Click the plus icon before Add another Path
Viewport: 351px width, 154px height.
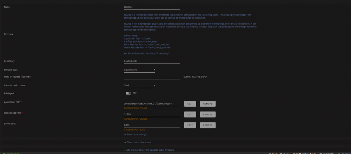[x=125, y=150]
